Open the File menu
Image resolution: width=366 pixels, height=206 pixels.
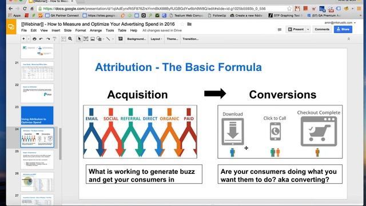tap(24, 30)
